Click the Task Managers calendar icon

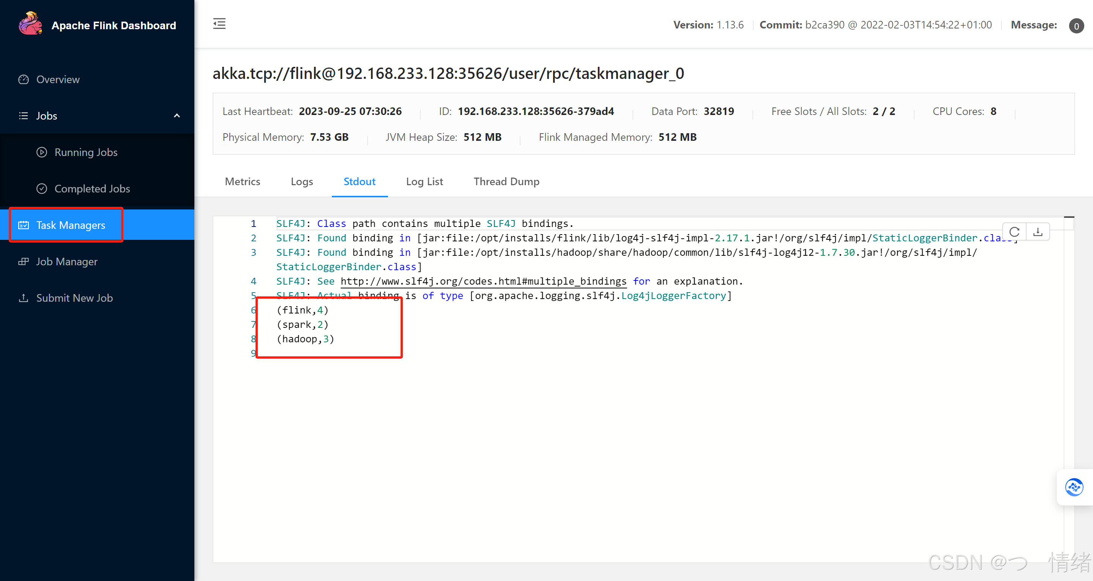(23, 225)
